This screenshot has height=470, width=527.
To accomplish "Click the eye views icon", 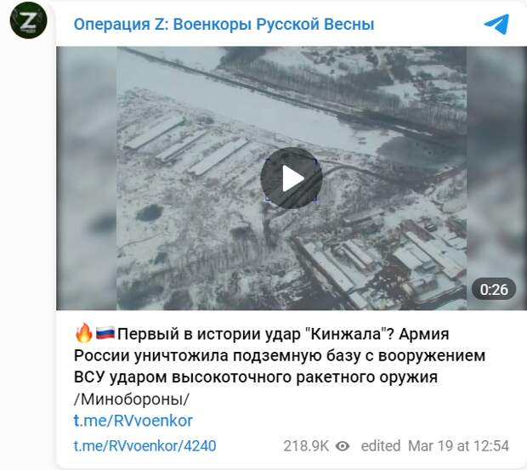I will coord(343,446).
